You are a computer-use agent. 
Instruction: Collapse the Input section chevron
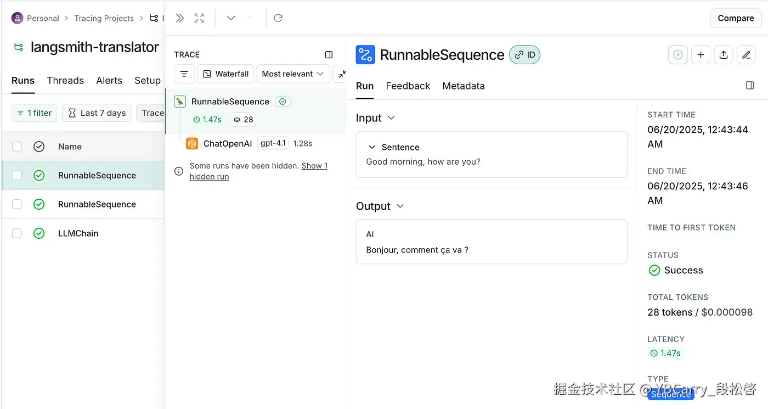[391, 118]
